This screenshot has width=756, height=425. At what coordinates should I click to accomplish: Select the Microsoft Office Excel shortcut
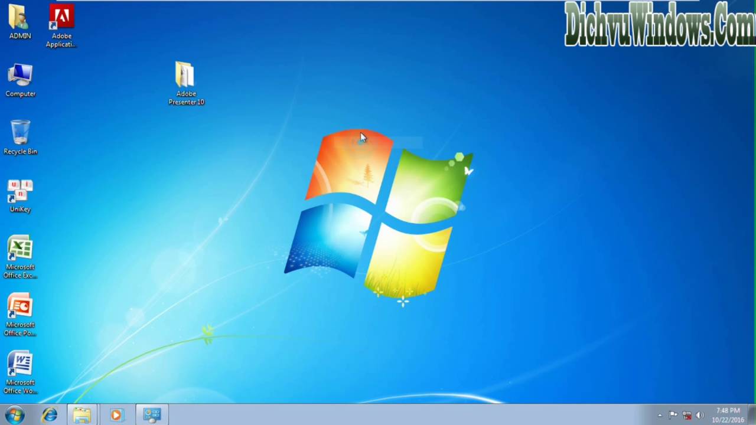(x=20, y=257)
